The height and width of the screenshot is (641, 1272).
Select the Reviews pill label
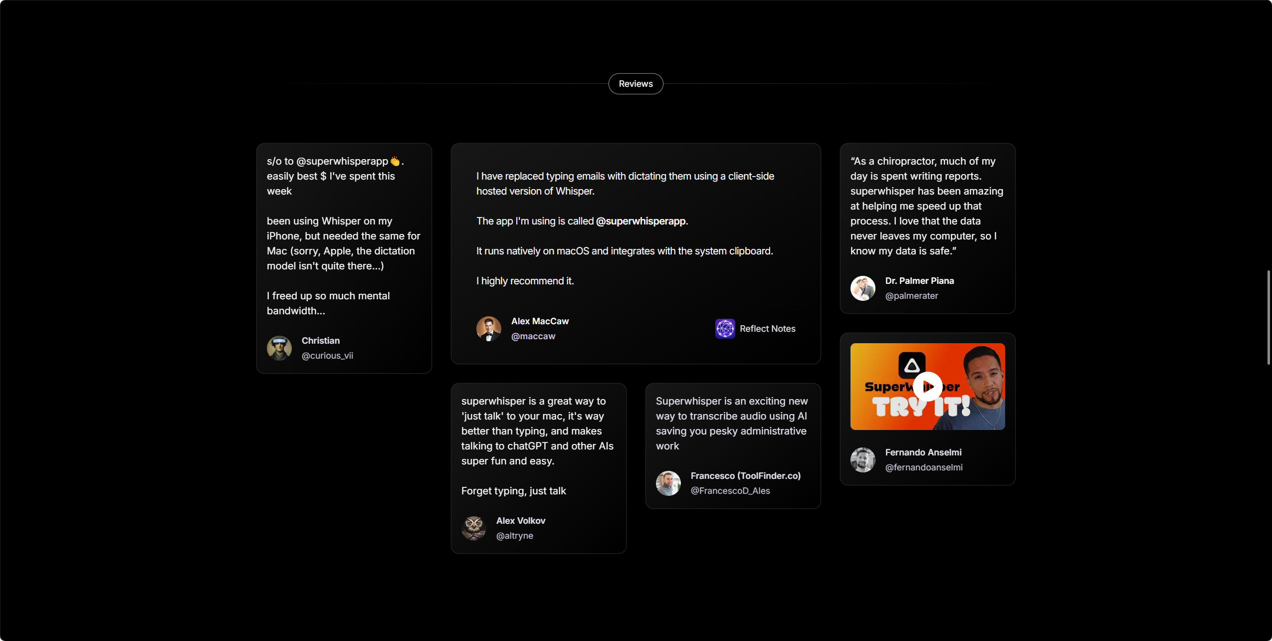tap(636, 84)
